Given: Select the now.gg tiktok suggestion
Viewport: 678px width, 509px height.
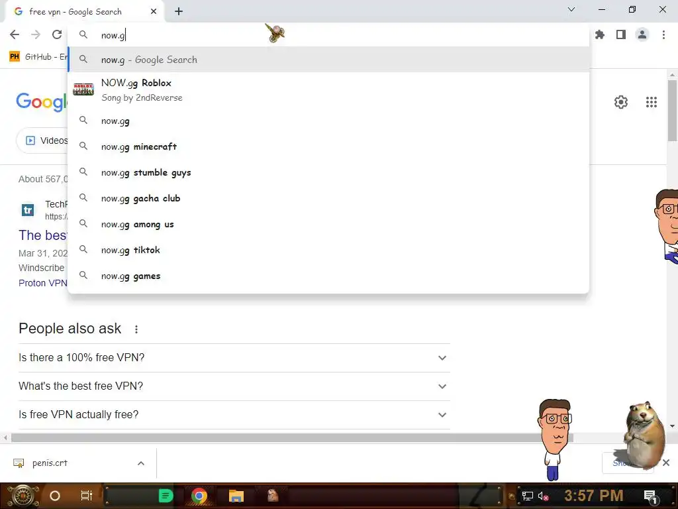Looking at the screenshot, I should click(328, 250).
